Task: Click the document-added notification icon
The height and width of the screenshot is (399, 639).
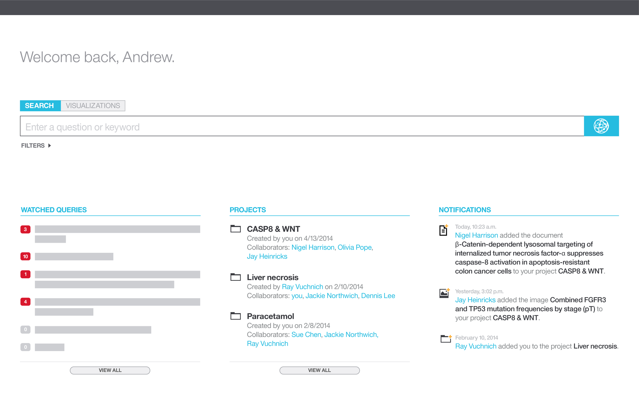Action: pos(443,230)
